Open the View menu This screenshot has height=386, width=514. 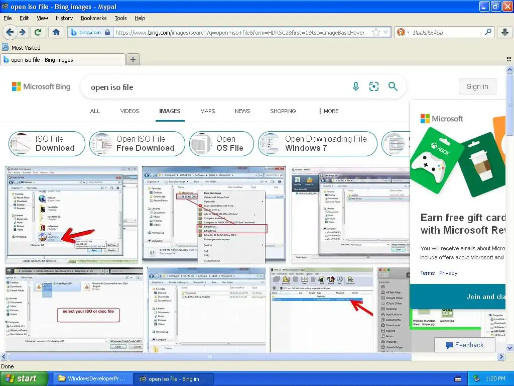coord(42,18)
